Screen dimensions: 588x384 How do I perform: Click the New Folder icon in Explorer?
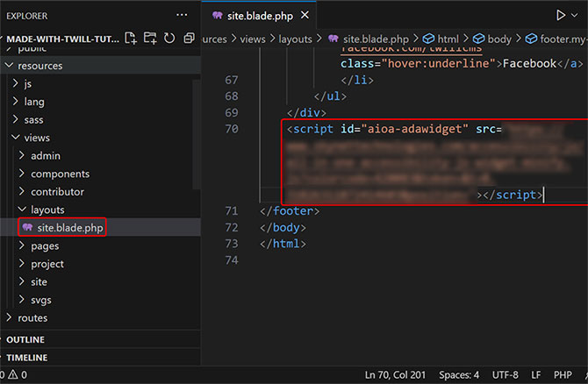(x=150, y=38)
